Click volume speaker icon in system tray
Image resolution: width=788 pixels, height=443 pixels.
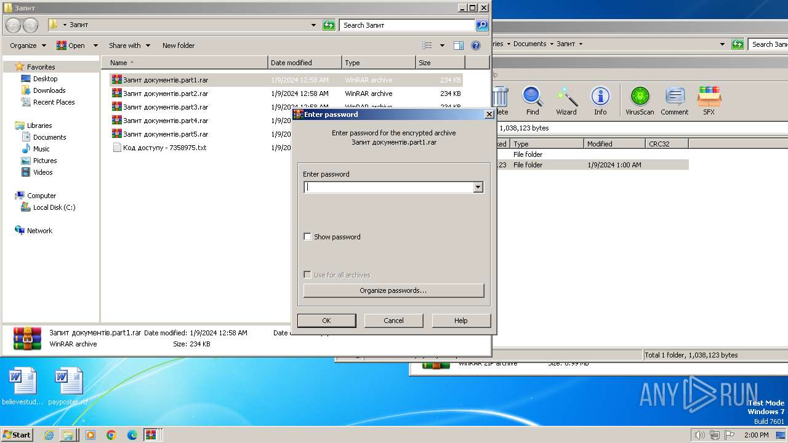point(699,435)
